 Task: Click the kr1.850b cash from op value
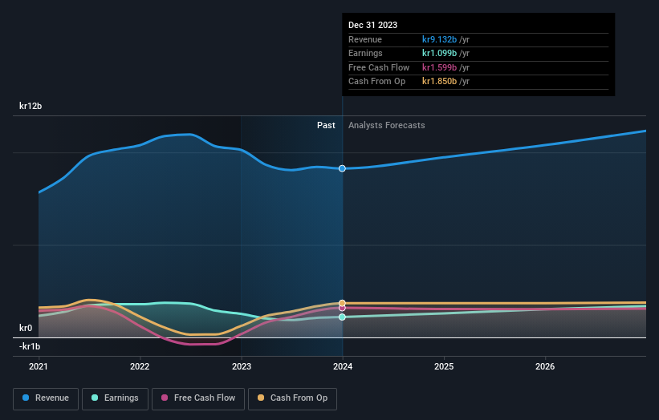(439, 82)
